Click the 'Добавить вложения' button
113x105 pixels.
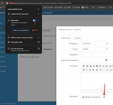[91, 97]
